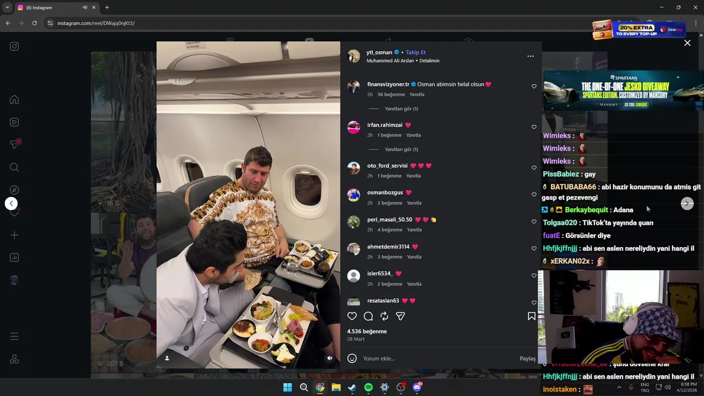This screenshot has width=704, height=396.
Task: Reply to oto_ford_servisi with Yanıtla
Action: pos(414,176)
